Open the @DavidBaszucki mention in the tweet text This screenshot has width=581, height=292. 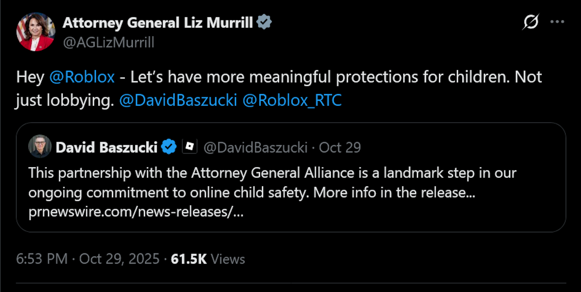pyautogui.click(x=179, y=100)
